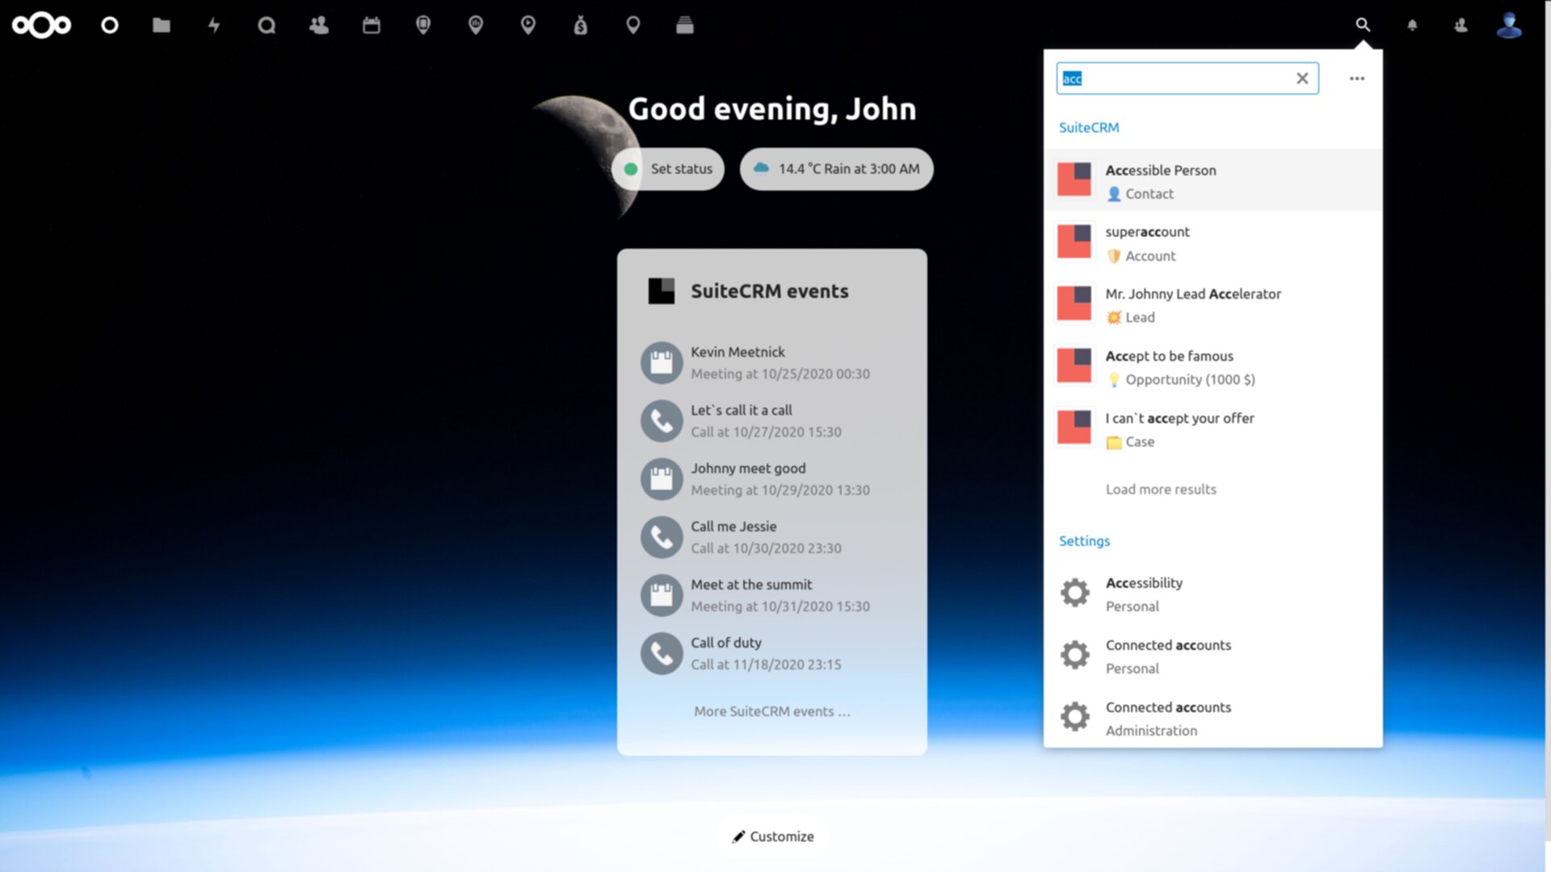Click the Customize button
The height and width of the screenshot is (872, 1551).
pyautogui.click(x=773, y=836)
